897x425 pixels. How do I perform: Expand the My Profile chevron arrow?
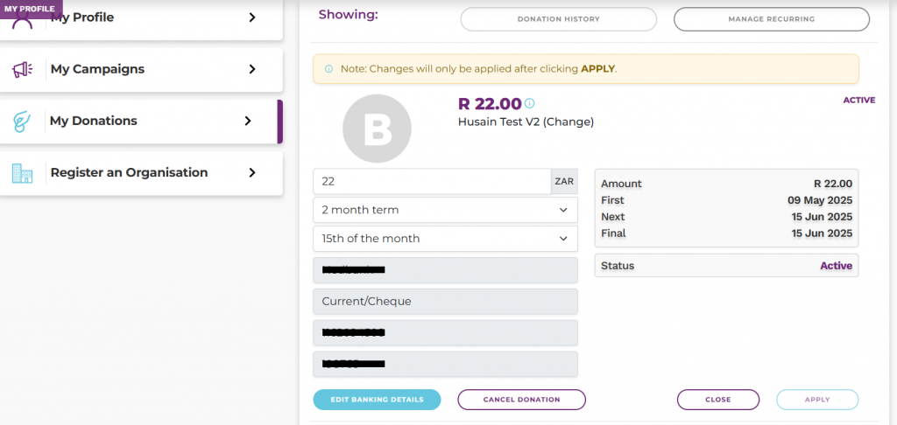[252, 17]
